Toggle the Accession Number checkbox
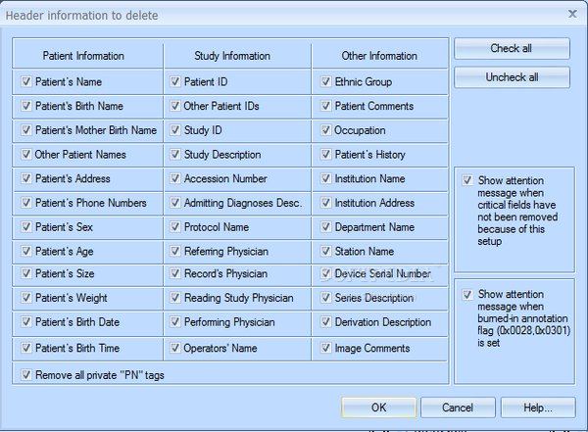 (175, 179)
